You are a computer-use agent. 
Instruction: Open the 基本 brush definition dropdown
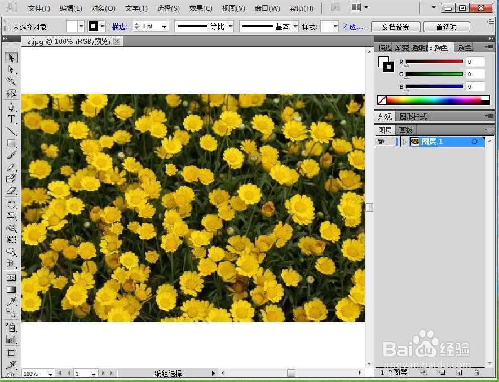295,27
